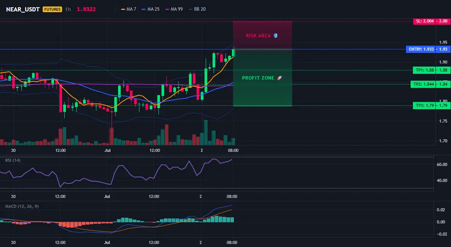Click the MA 99 legend entry
The width and height of the screenshot is (451, 247).
click(174, 9)
